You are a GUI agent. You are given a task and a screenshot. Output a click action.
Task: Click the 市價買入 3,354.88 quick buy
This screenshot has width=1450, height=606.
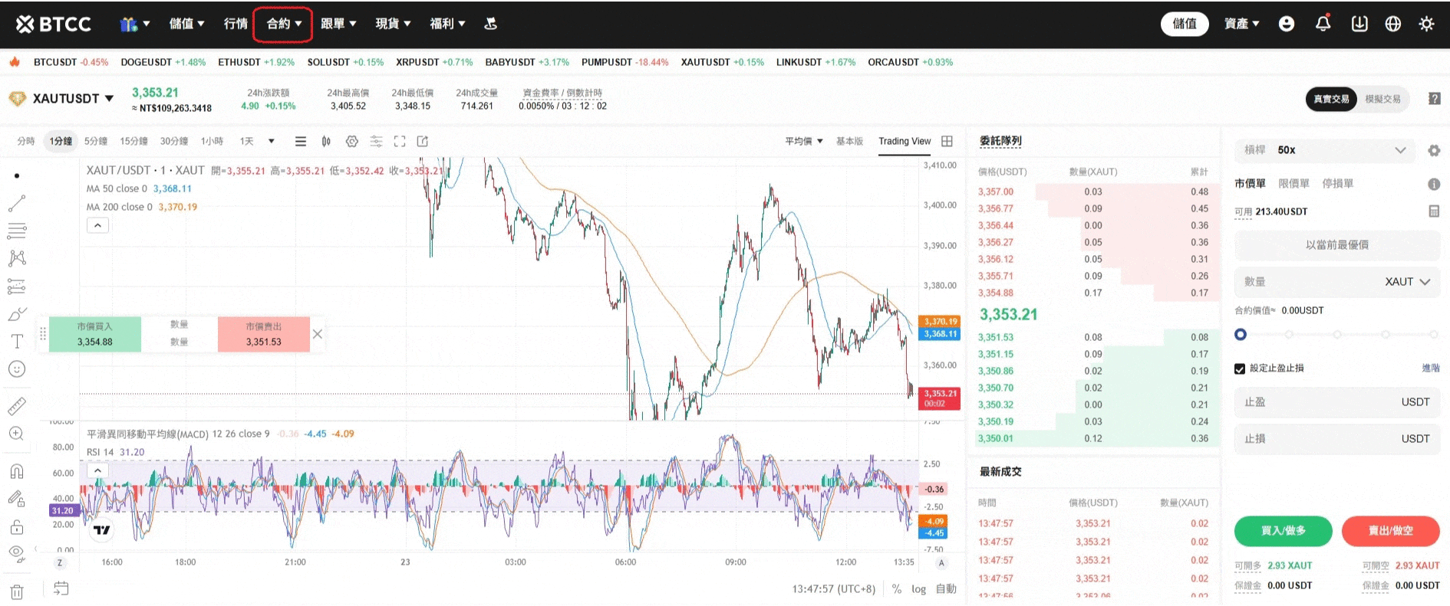click(94, 335)
